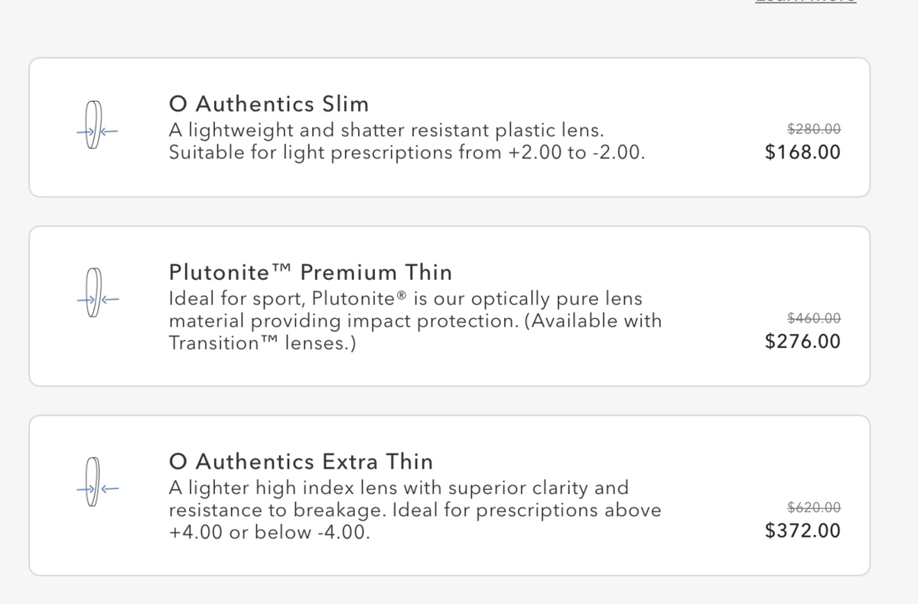Click the O Authentics Extra Thin lens icon
This screenshot has height=604, width=918.
(94, 483)
